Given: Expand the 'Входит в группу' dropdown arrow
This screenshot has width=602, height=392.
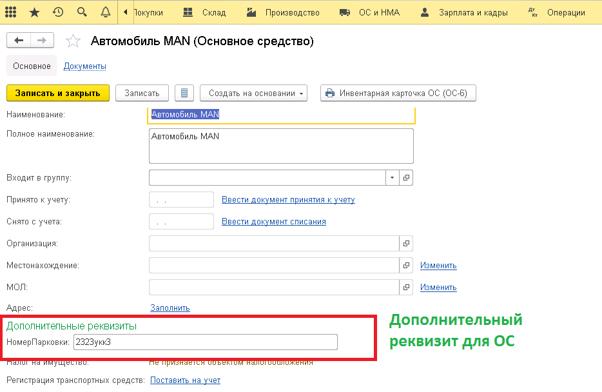Looking at the screenshot, I should [393, 177].
